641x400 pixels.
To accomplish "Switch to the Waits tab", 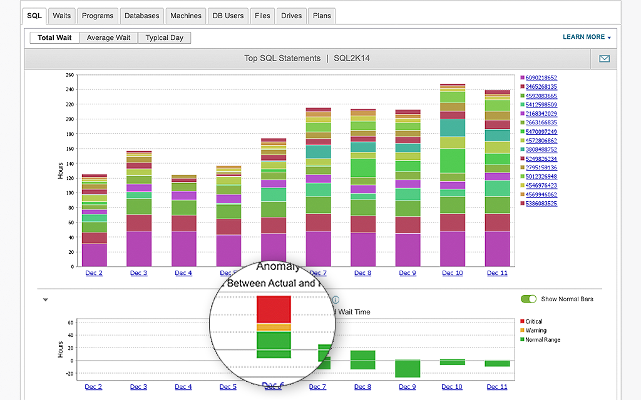I will coord(61,16).
